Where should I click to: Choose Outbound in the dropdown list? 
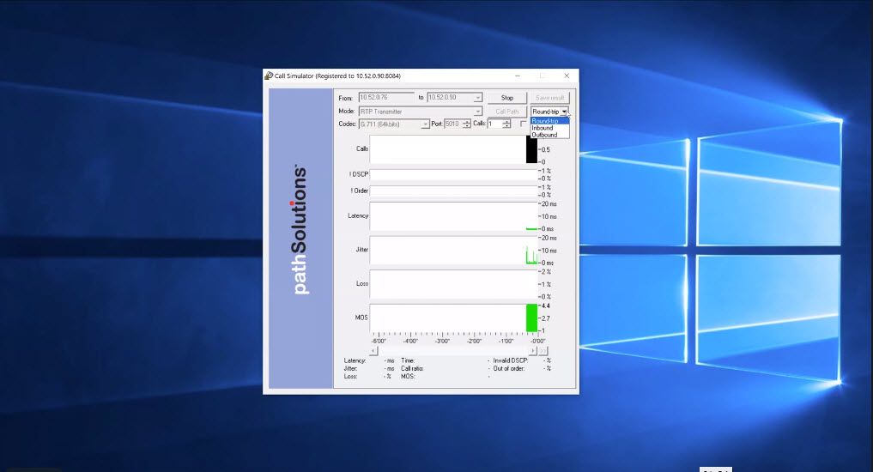[x=544, y=135]
